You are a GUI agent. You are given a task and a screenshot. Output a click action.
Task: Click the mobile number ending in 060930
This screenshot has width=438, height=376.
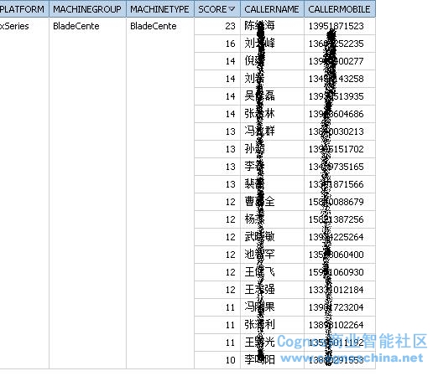click(x=336, y=272)
